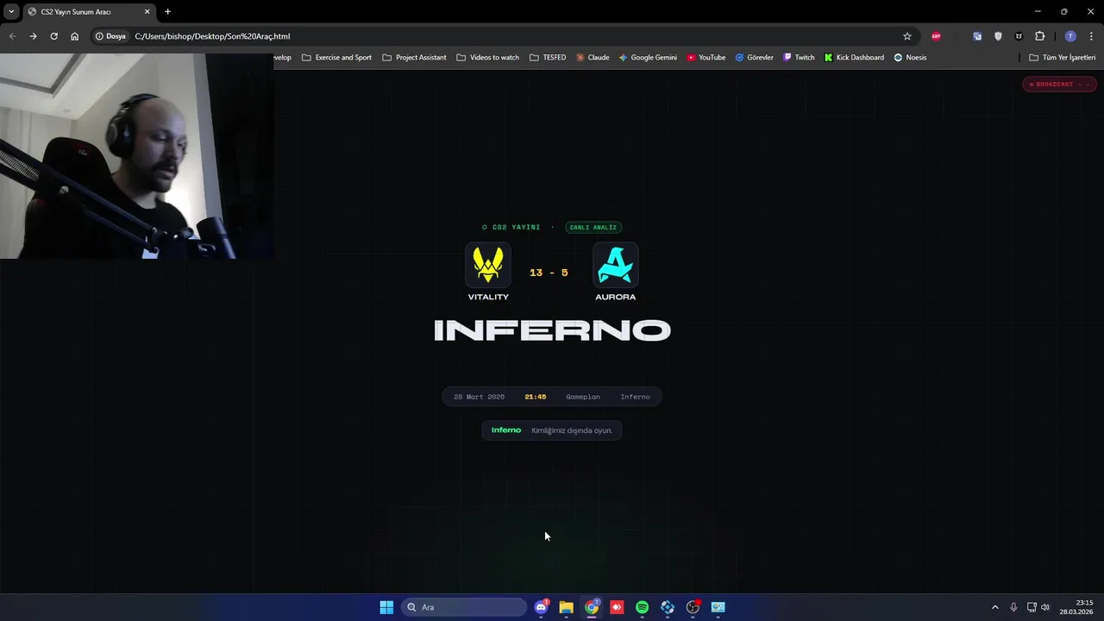Click the Gameplan label

(x=583, y=397)
